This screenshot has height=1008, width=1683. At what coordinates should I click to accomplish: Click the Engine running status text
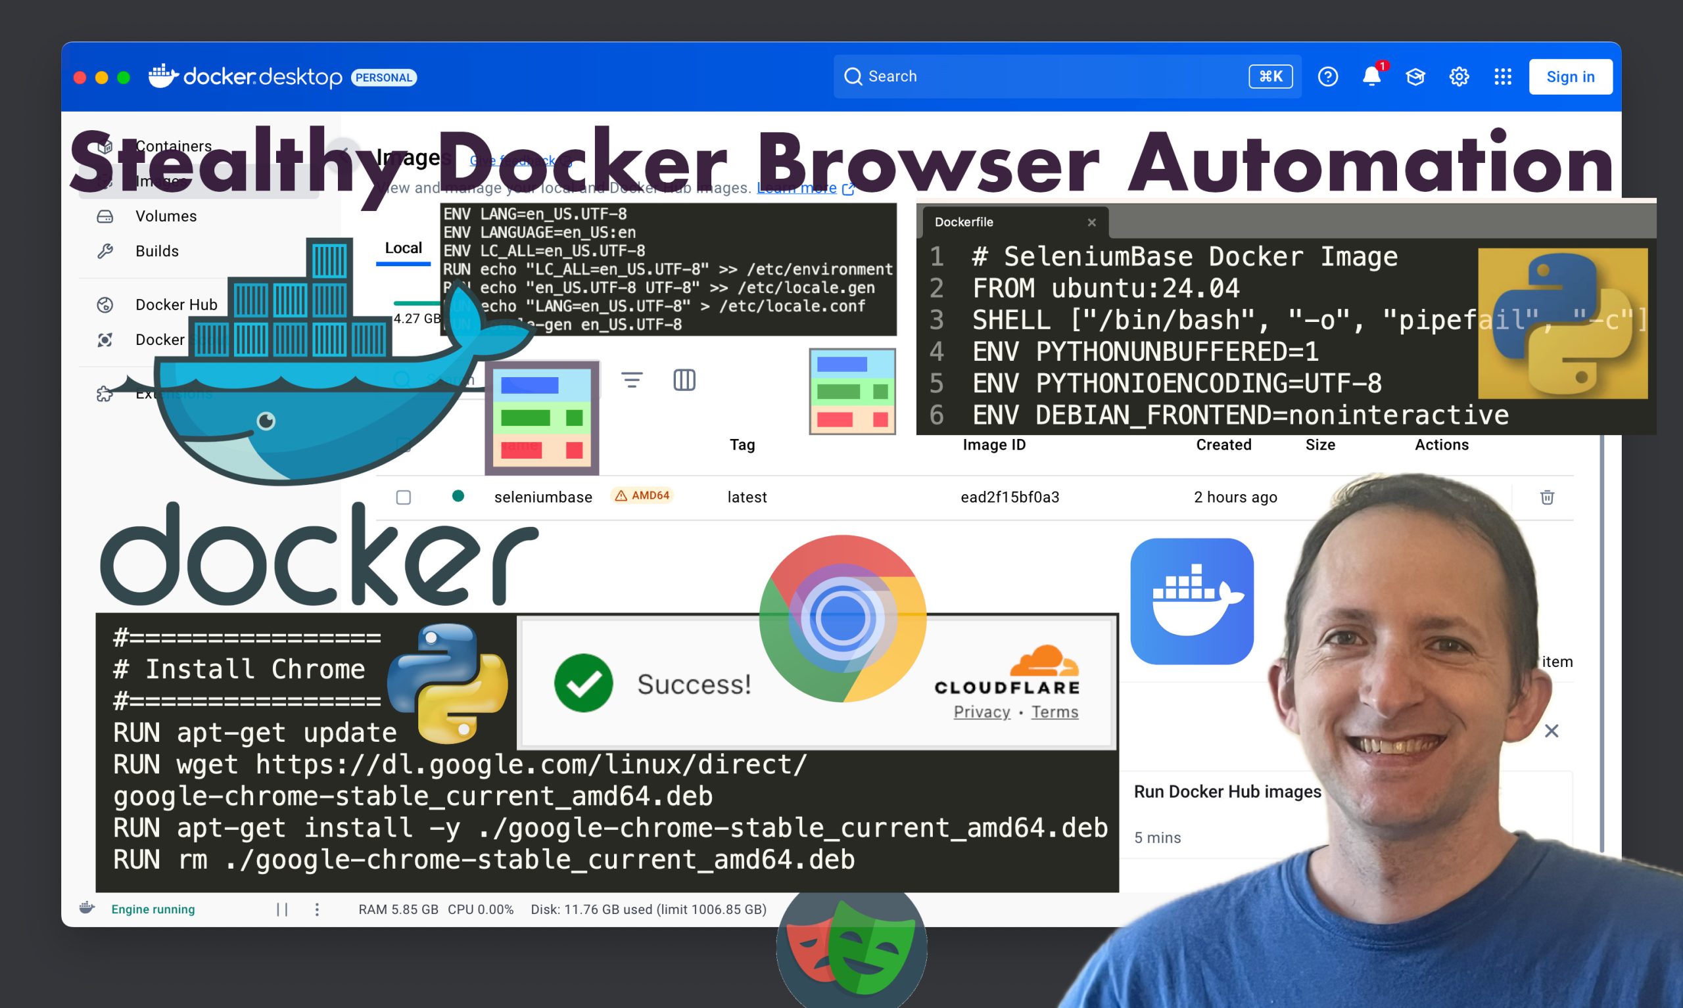[x=153, y=909]
